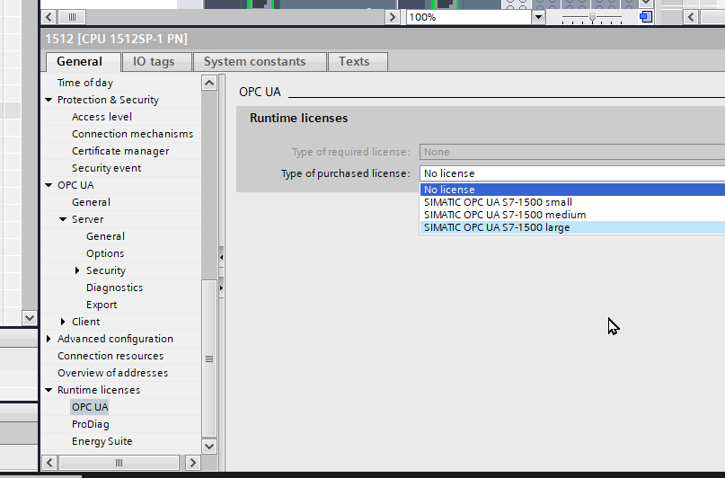
Task: Choose SIMATIC OPC UA S7-1500 large
Action: tap(572, 227)
